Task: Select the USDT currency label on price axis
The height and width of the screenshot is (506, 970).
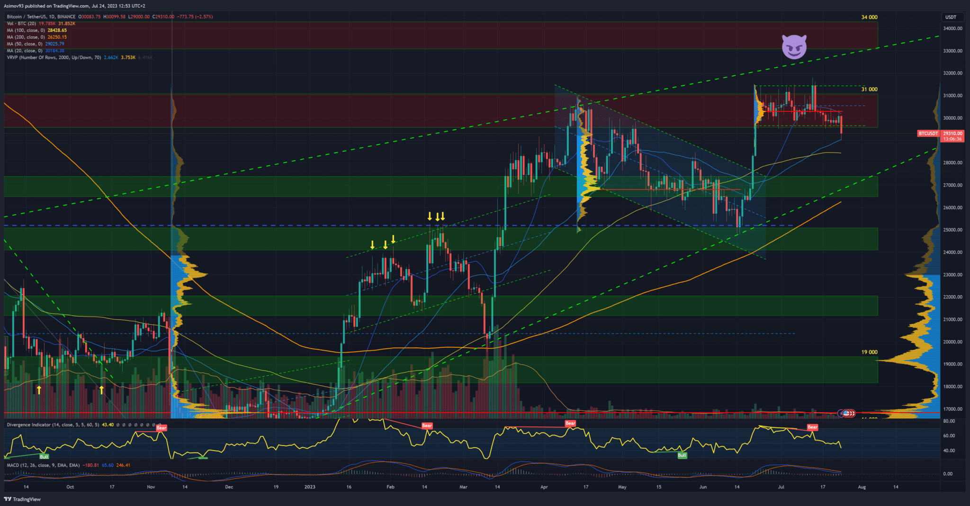Action: [x=951, y=17]
